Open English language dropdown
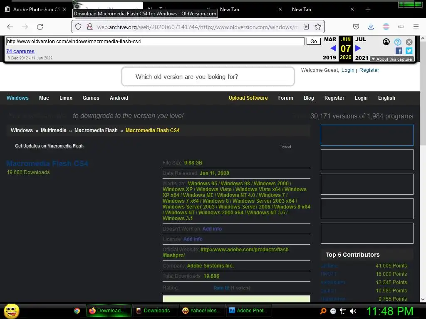The image size is (426, 319). [x=386, y=98]
